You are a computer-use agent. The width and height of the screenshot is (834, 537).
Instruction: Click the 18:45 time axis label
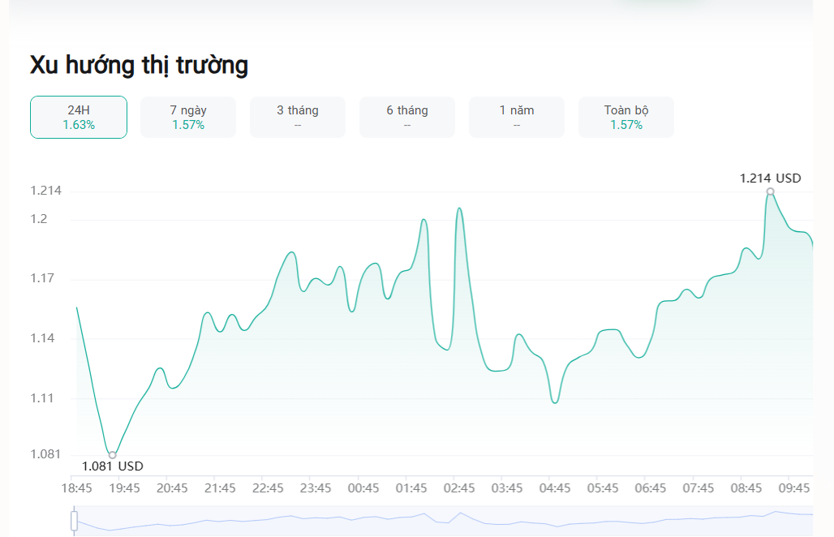[x=76, y=488]
